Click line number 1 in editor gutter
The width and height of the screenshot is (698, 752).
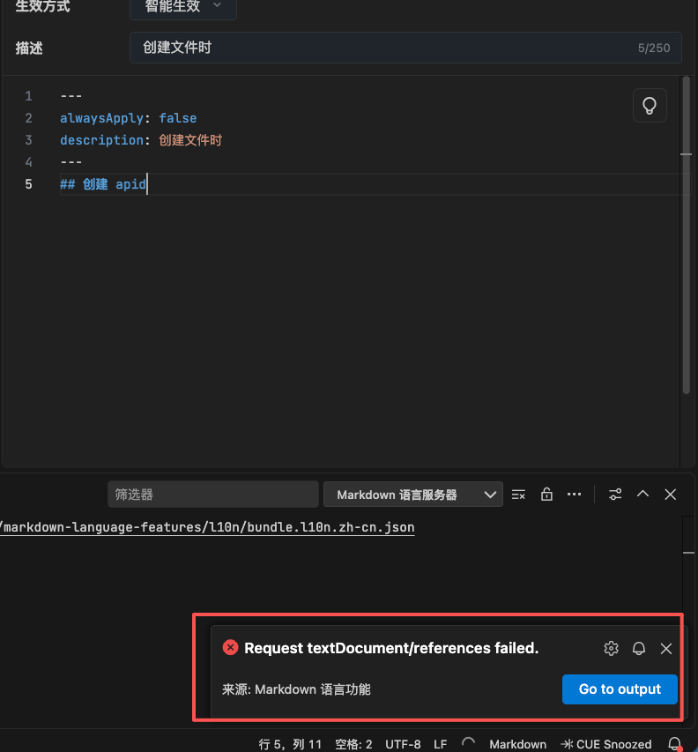[29, 96]
